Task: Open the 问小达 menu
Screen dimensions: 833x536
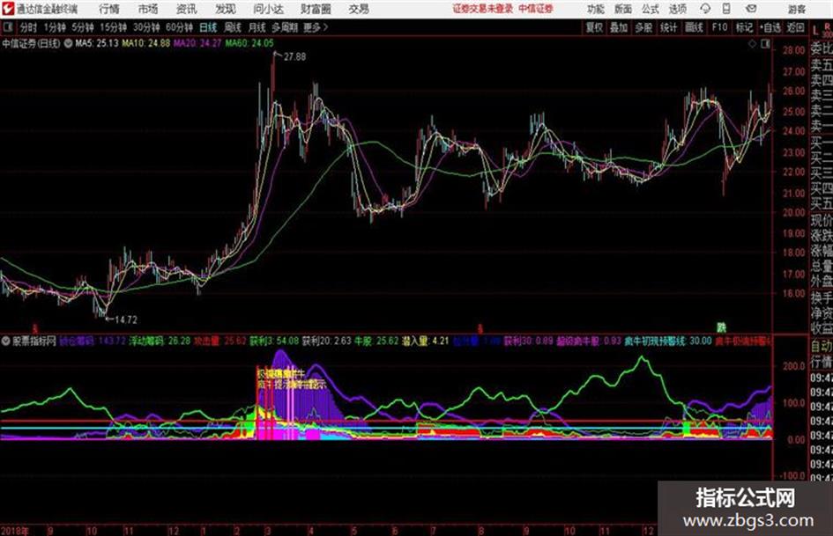Action: point(268,9)
